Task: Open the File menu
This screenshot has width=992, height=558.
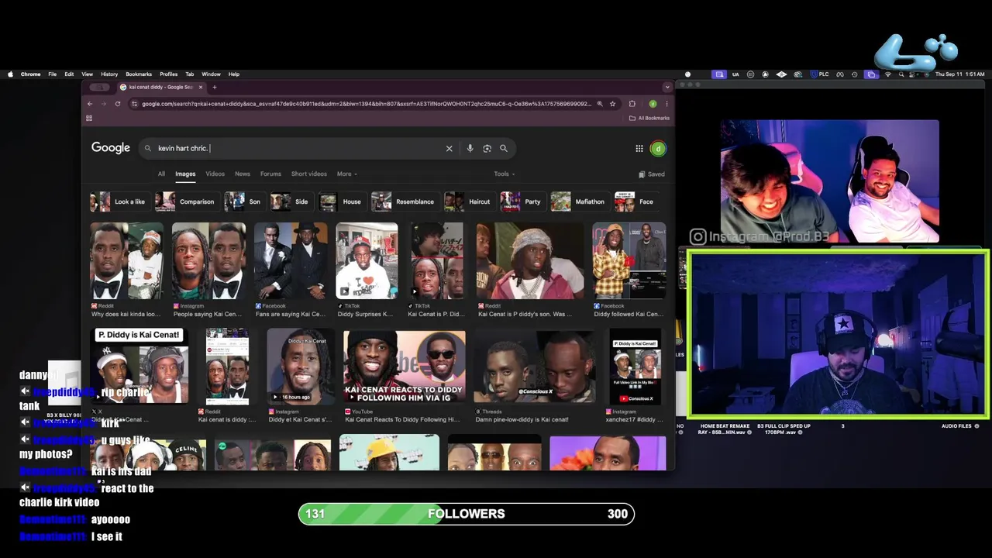Action: coord(52,74)
